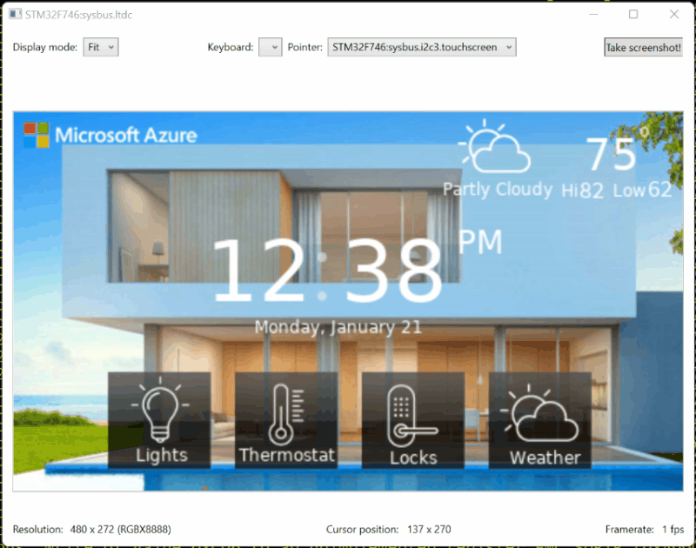Click the Resolution 480 x 272 status text
Viewport: 696px width, 548px height.
pos(92,530)
